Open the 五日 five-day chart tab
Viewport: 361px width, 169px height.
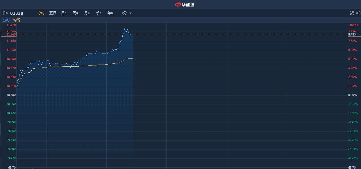(x=53, y=13)
